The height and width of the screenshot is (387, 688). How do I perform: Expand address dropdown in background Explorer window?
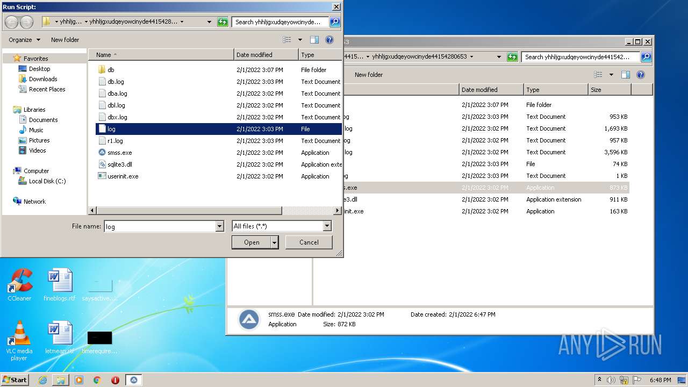click(499, 57)
